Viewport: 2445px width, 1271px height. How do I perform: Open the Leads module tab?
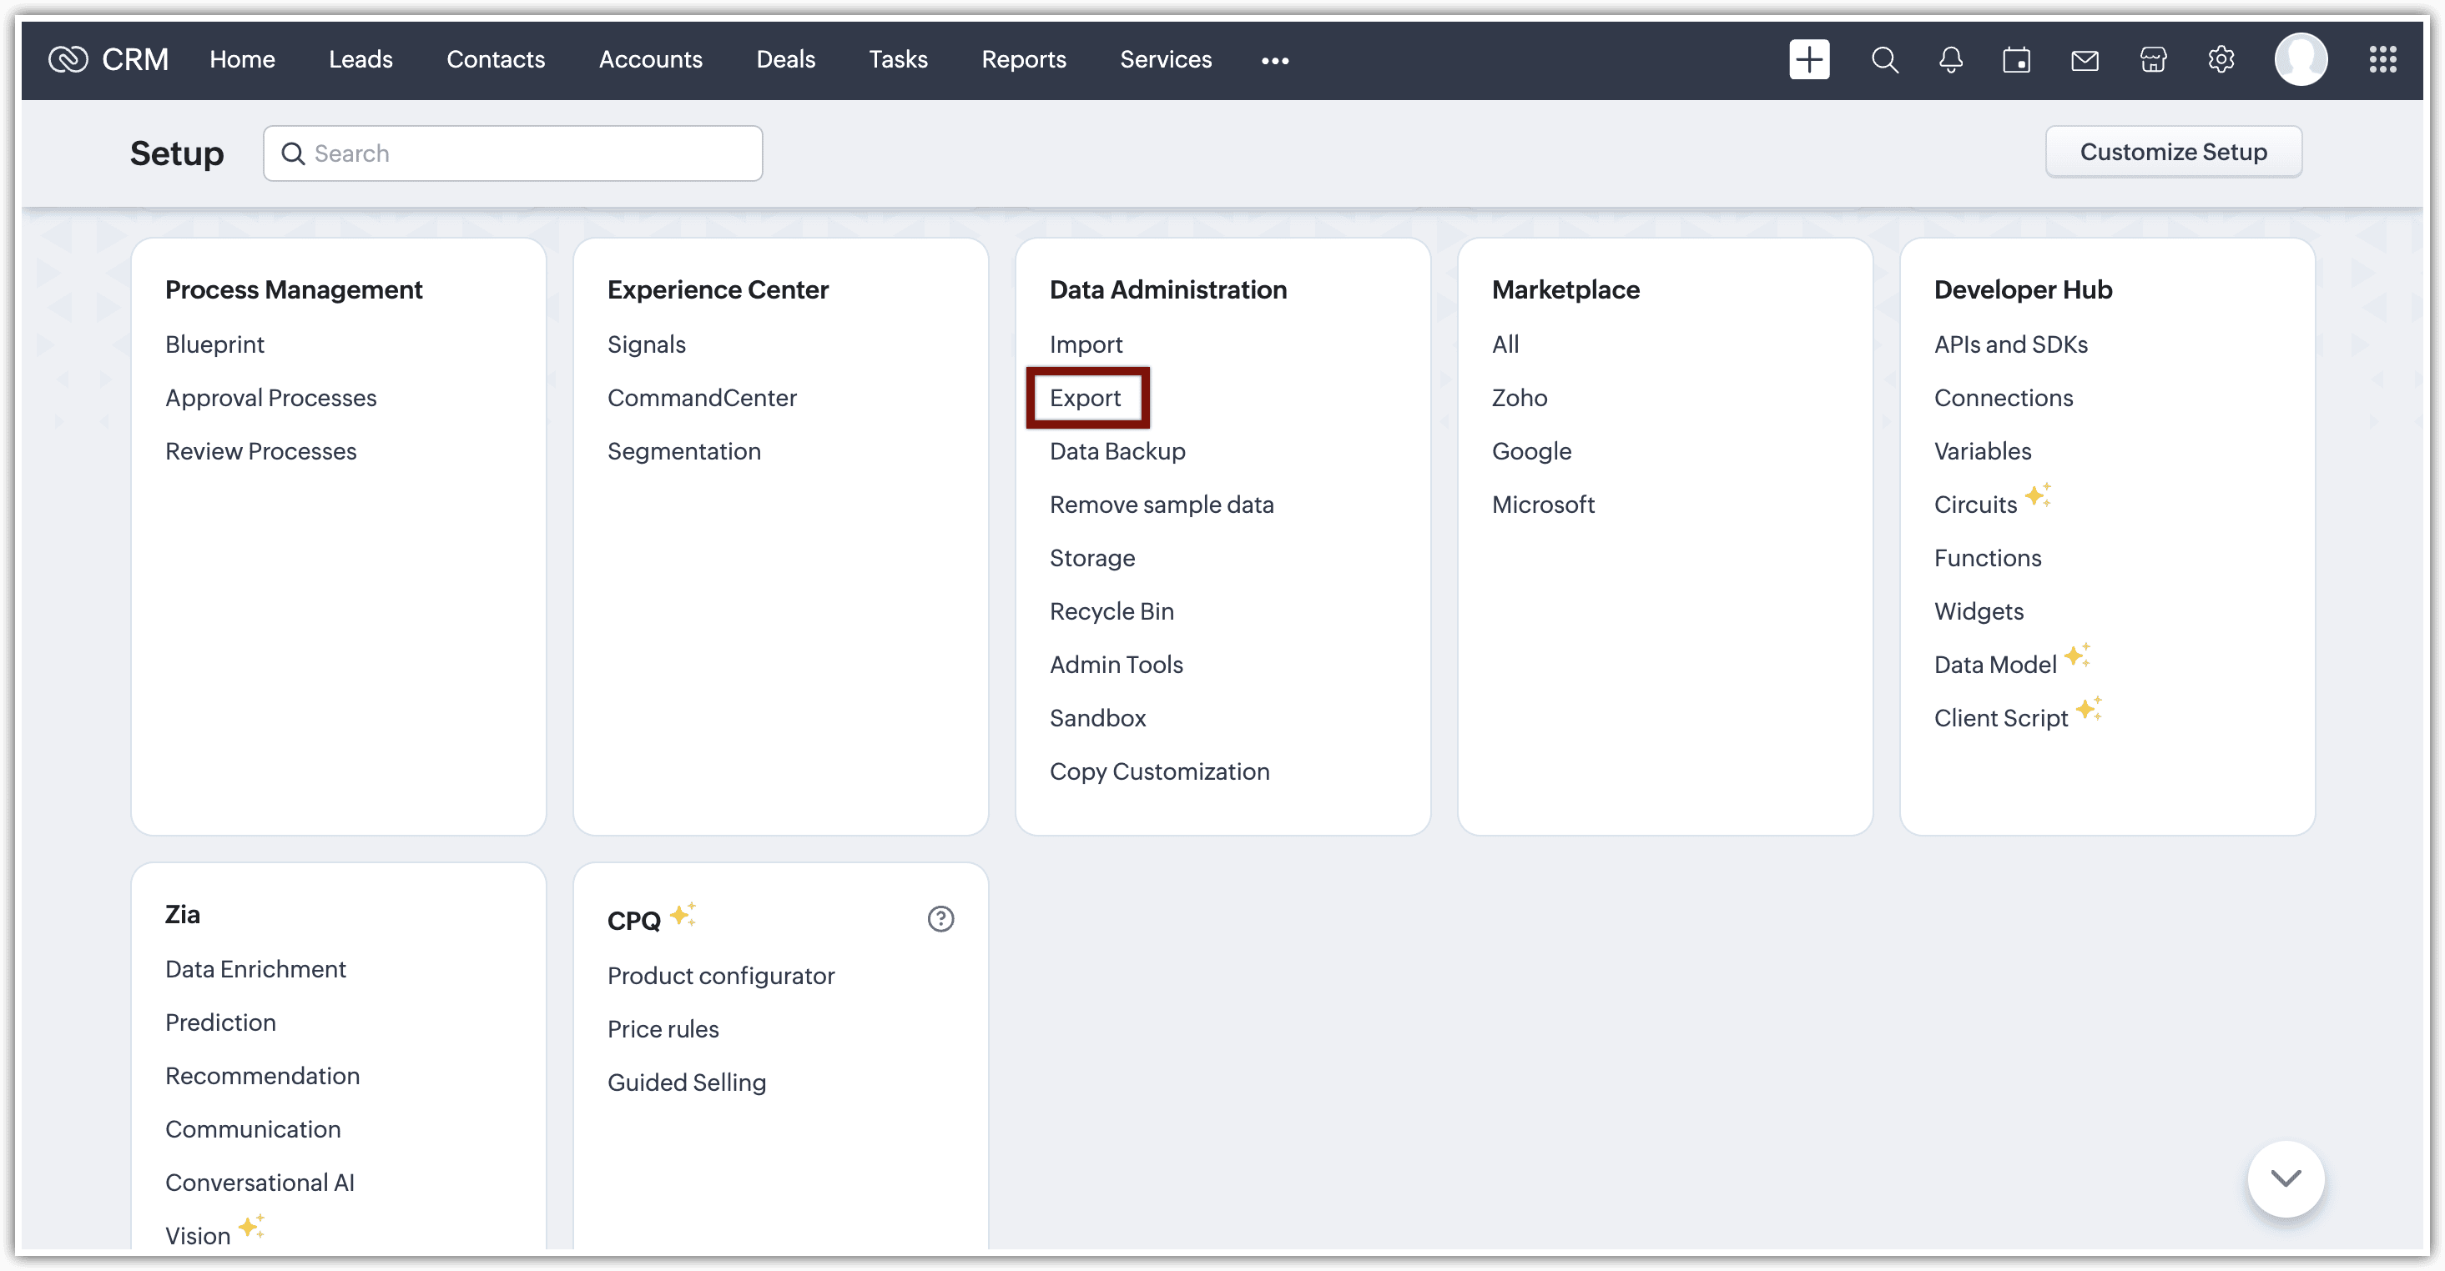point(360,60)
